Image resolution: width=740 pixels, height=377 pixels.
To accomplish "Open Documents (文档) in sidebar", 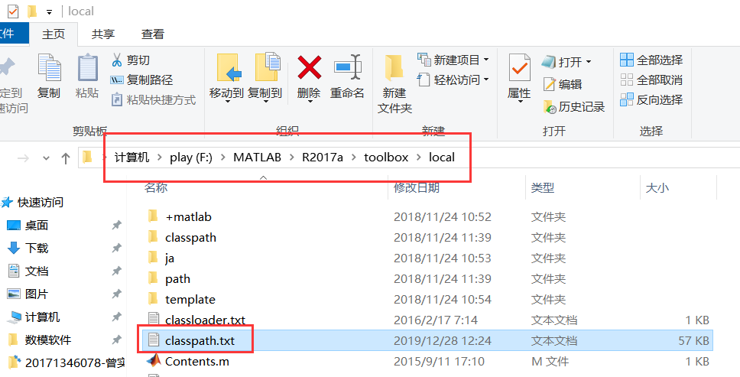I will [x=28, y=271].
